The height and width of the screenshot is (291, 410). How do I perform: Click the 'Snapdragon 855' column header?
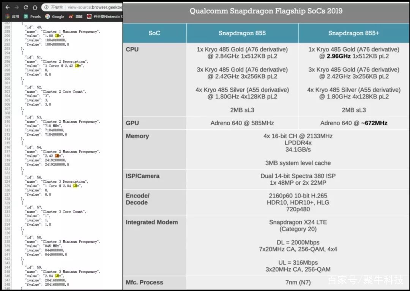tap(242, 33)
